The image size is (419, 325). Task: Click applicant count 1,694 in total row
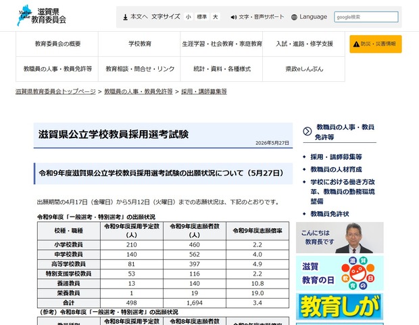click(195, 303)
